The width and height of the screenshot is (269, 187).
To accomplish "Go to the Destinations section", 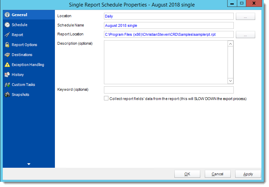I will (29, 55).
